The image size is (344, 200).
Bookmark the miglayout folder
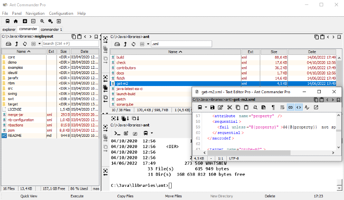point(96,37)
